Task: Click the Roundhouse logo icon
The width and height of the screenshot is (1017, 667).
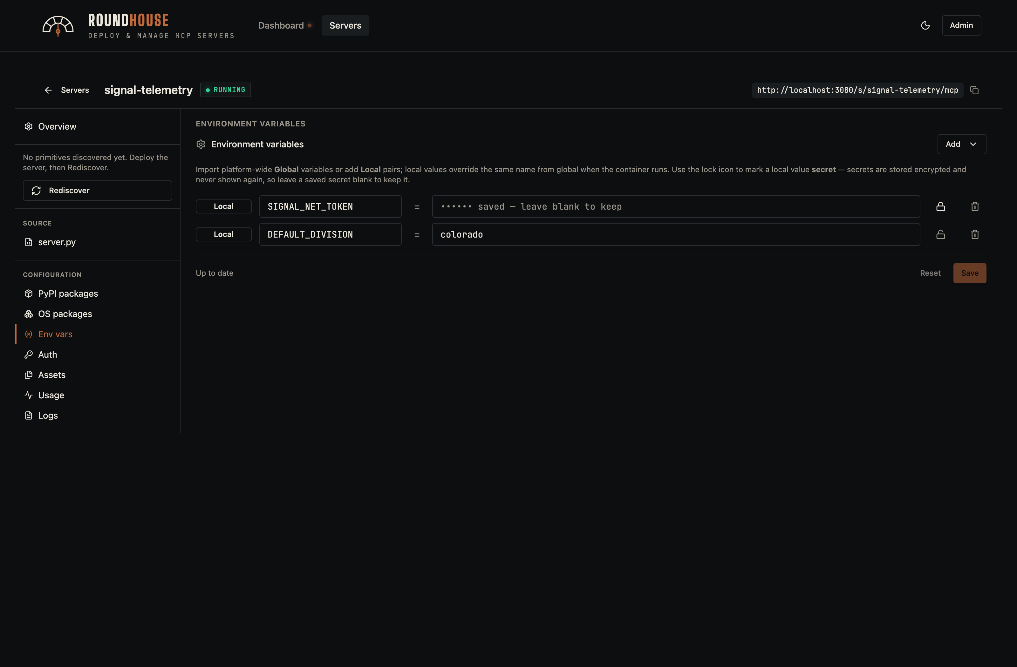Action: [58, 26]
